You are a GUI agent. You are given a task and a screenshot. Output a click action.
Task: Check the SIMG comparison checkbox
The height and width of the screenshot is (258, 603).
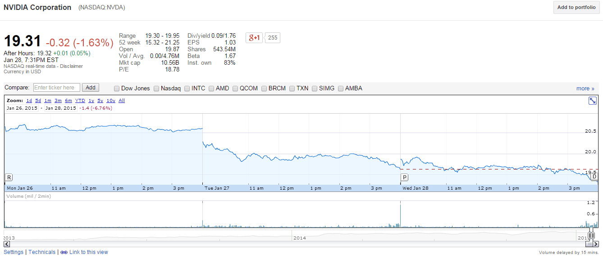pos(315,89)
